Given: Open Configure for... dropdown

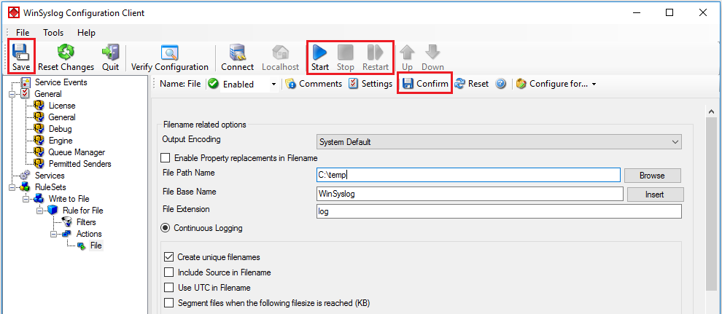Looking at the screenshot, I should tap(556, 84).
